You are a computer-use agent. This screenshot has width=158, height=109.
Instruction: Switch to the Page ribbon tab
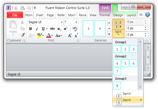50,15
